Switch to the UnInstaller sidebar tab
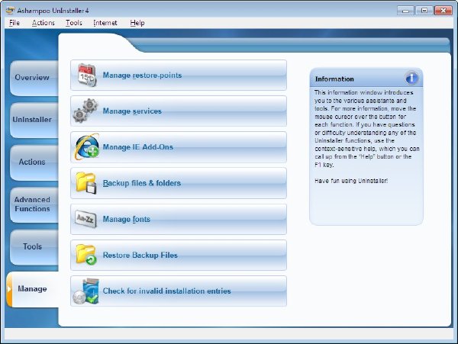 click(34, 120)
